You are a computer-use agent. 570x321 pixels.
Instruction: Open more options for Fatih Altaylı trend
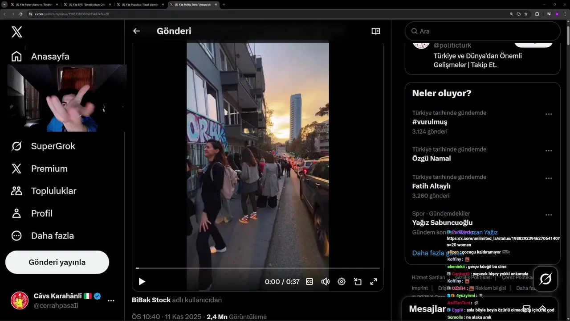549,178
